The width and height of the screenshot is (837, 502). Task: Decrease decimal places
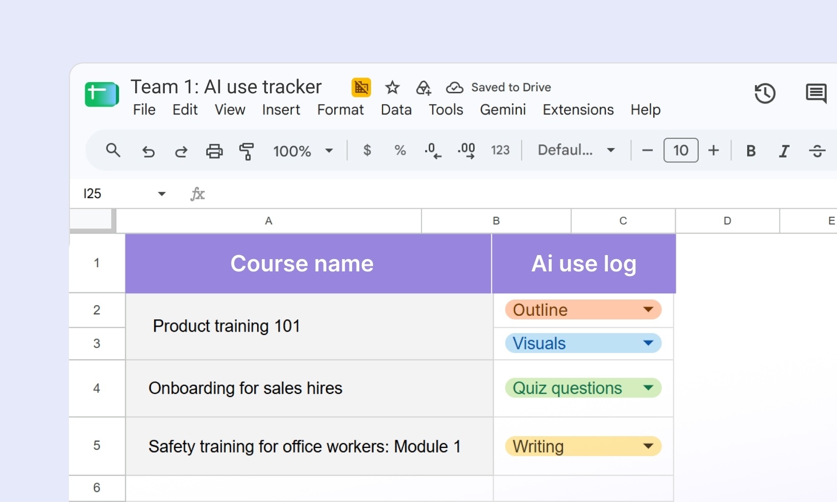[433, 150]
